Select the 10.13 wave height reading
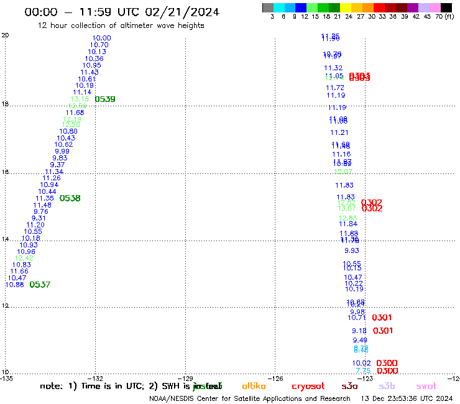Viewport: 460px width, 404px height. pos(97,52)
